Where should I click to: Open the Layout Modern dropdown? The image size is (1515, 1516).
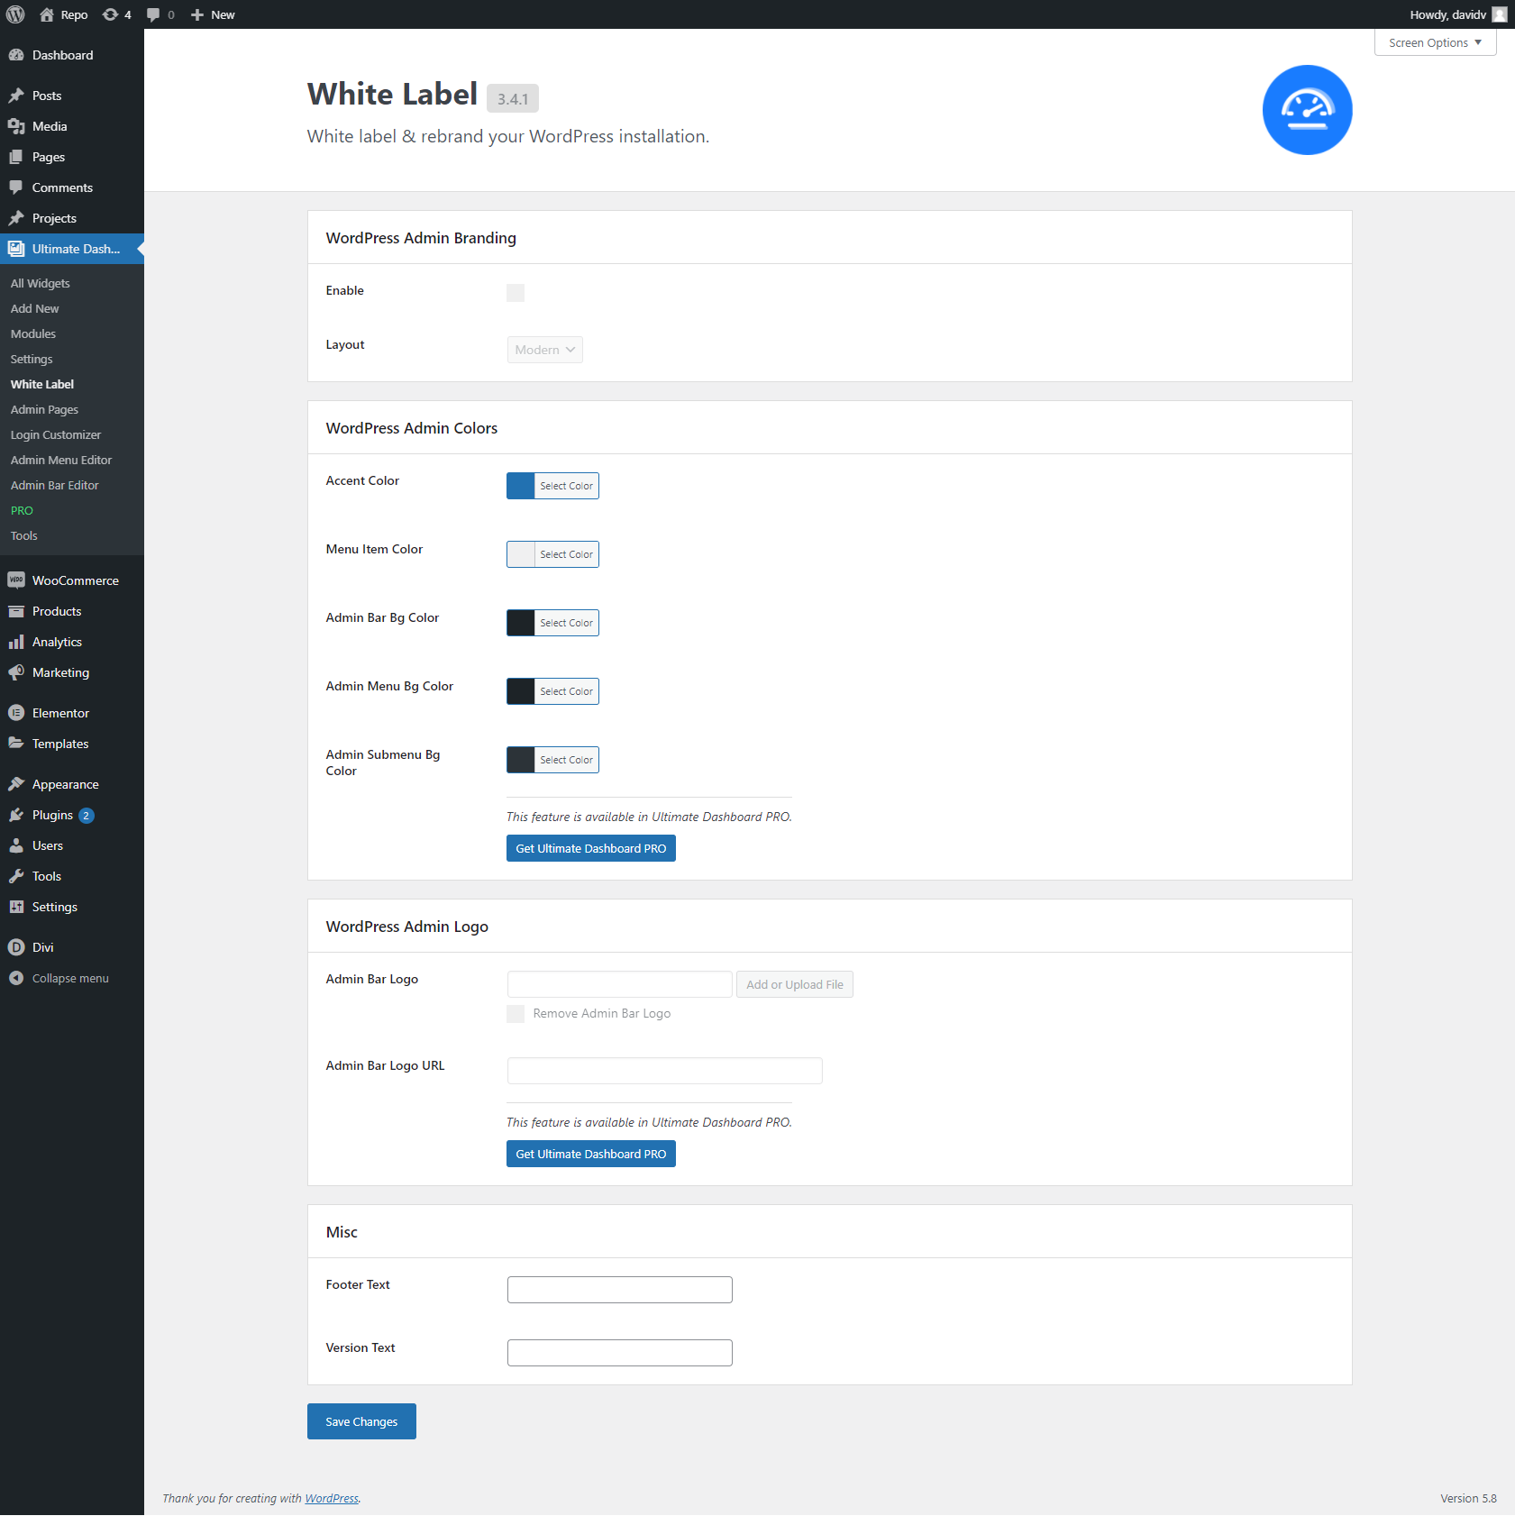point(545,350)
